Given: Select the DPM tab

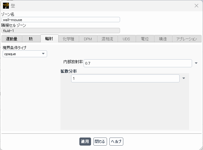Looking at the screenshot, I should coord(88,39).
